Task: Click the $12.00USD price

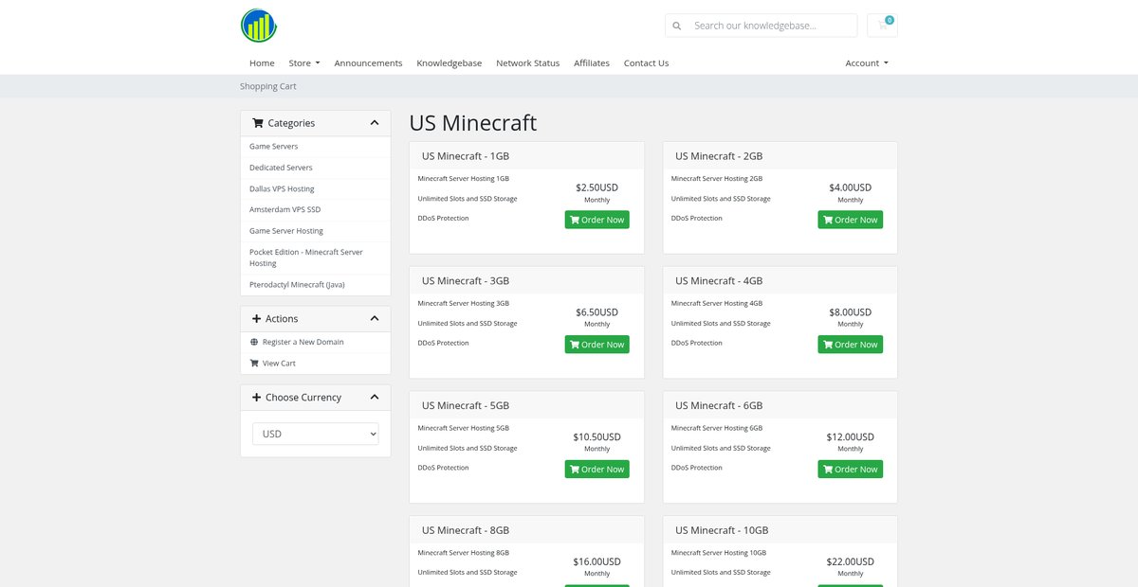Action: pyautogui.click(x=851, y=437)
